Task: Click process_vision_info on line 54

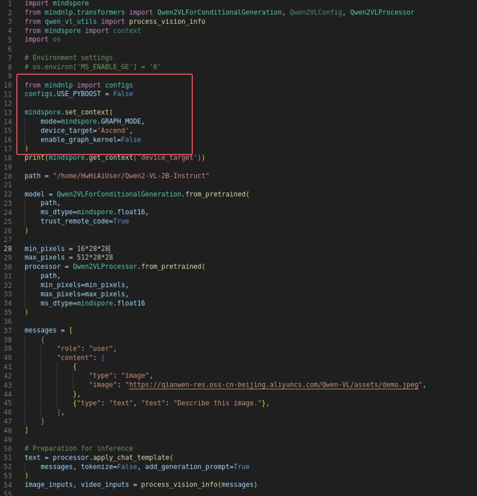Action: point(179,485)
